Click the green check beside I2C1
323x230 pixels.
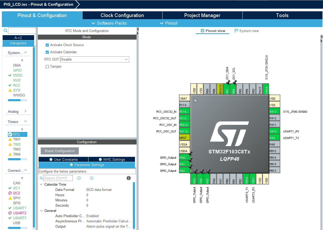click(x=10, y=188)
